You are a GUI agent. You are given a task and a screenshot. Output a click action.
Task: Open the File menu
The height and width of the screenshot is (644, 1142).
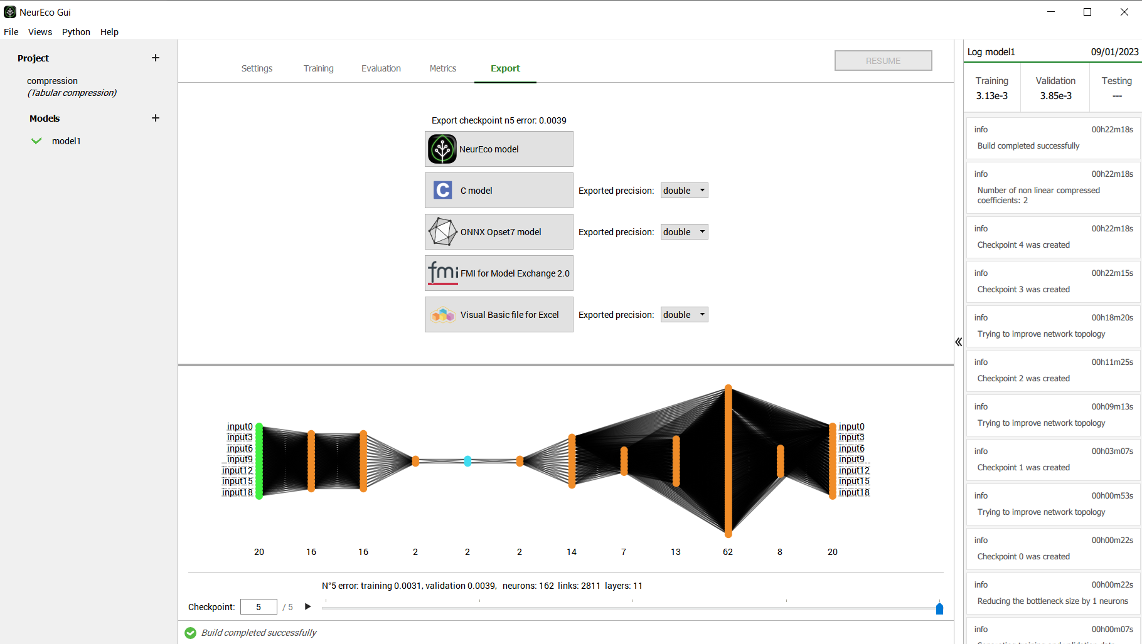(11, 32)
